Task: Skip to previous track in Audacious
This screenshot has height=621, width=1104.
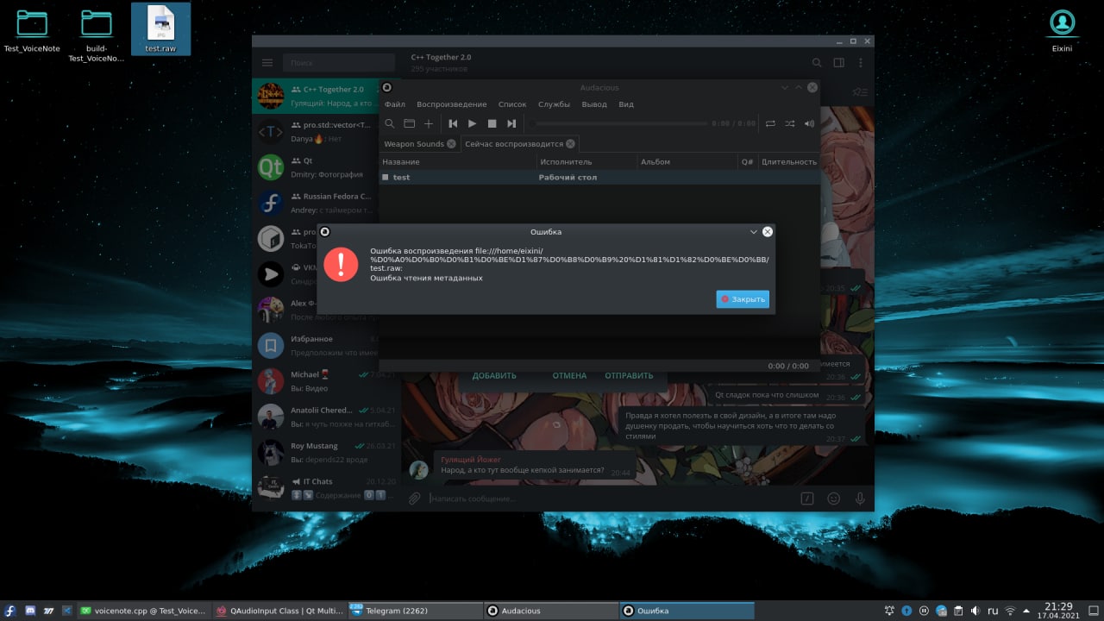Action: (452, 124)
